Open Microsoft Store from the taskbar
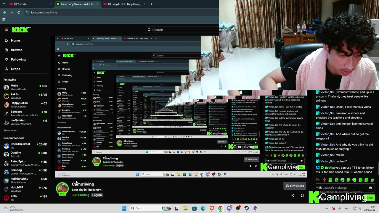This screenshot has width=379, height=213. [x=194, y=208]
